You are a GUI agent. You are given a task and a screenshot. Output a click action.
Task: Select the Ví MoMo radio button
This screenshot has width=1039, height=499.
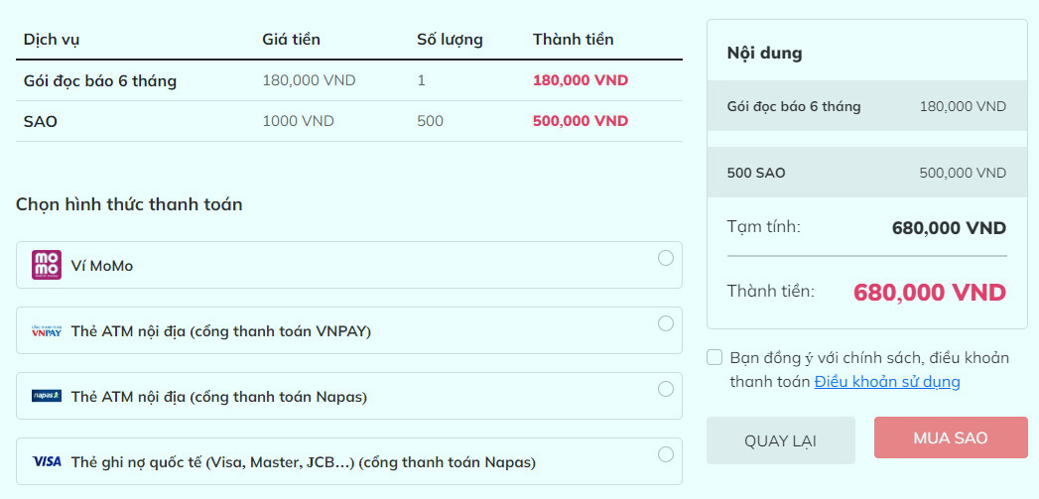(x=665, y=259)
